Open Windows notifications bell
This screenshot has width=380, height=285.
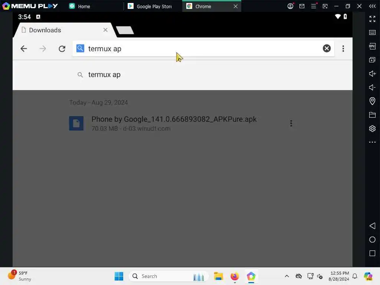(355, 276)
